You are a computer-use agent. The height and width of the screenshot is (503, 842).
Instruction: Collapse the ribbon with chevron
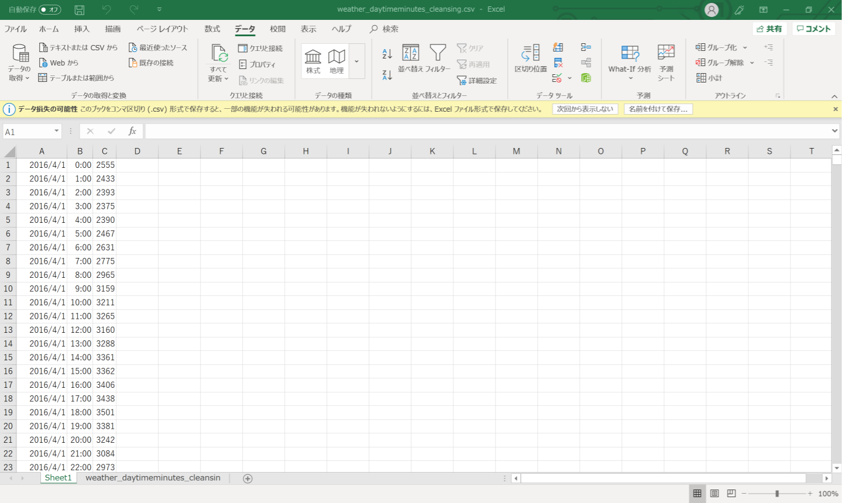click(834, 97)
